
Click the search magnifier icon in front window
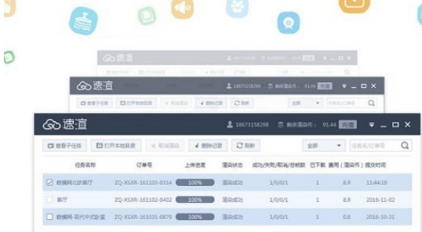405,145
